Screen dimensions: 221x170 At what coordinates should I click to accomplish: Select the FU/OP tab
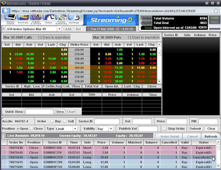point(147,23)
